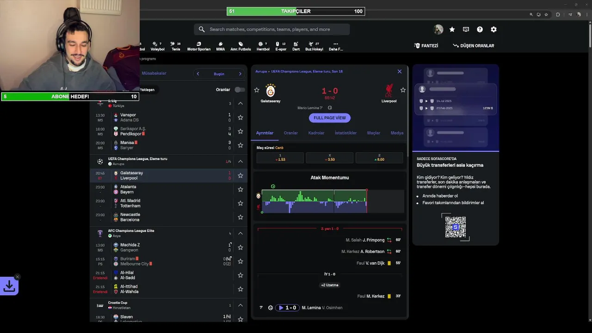Open FANTEZİ section

click(x=426, y=46)
